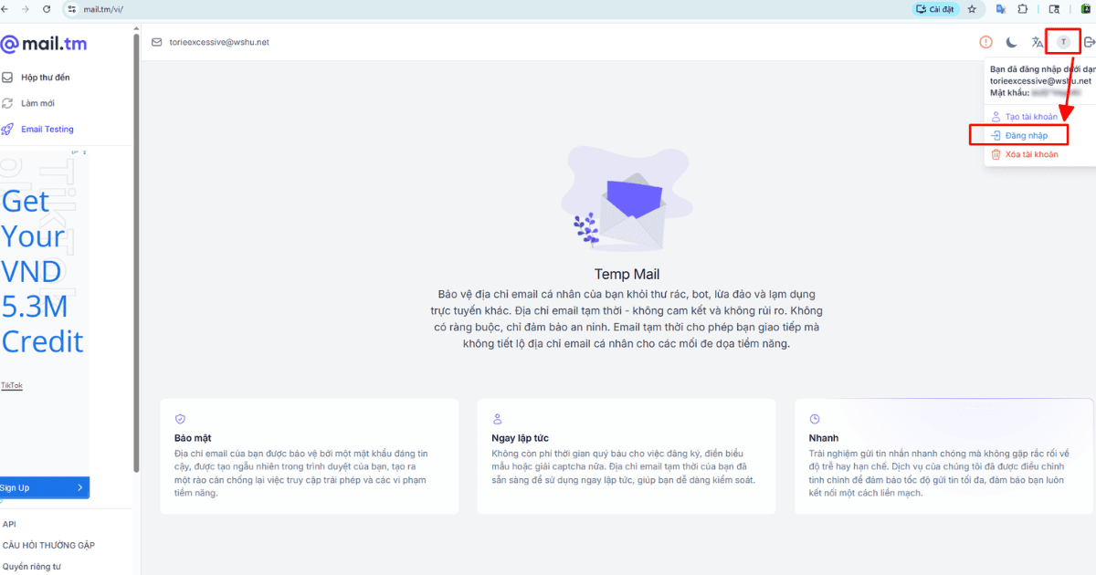Click the sidebar vertical scrollbar
1096x575 pixels.
click(x=136, y=251)
